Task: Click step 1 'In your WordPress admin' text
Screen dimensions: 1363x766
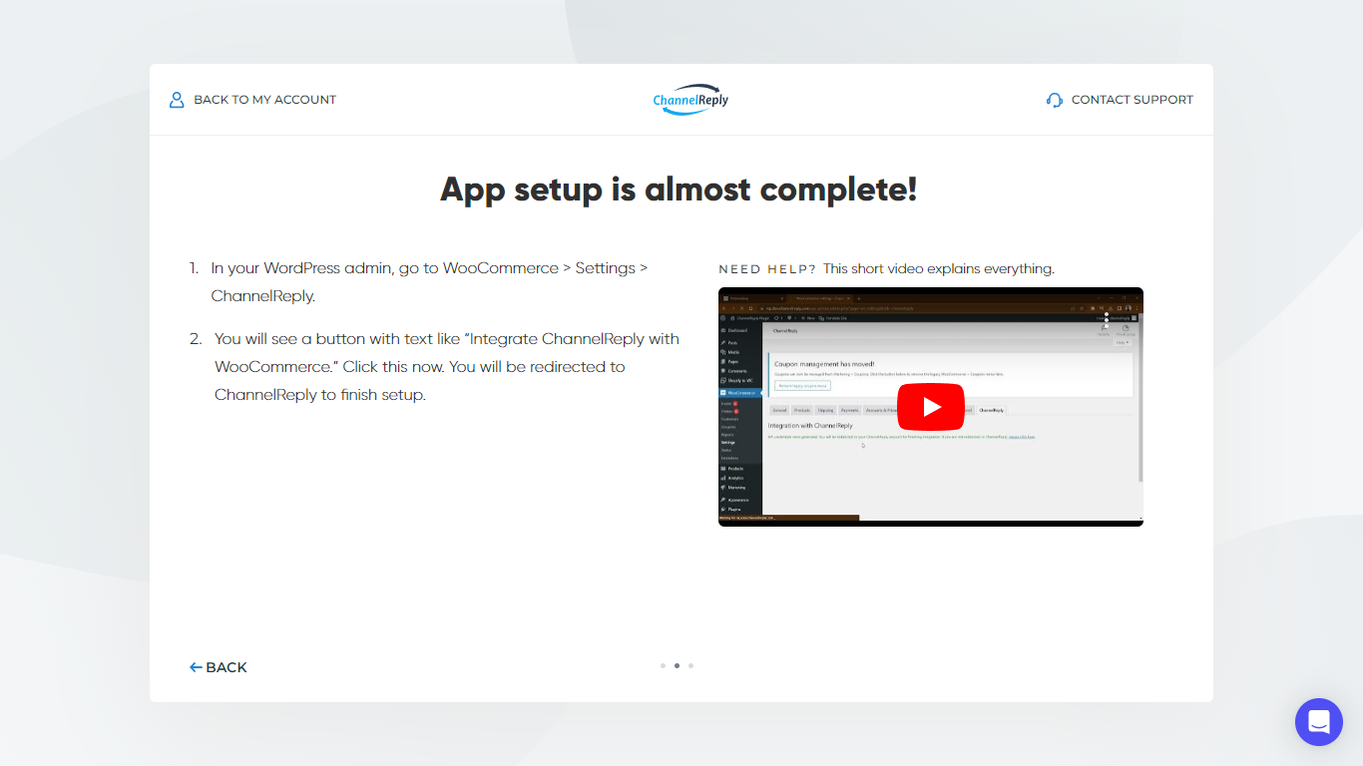Action: click(429, 282)
